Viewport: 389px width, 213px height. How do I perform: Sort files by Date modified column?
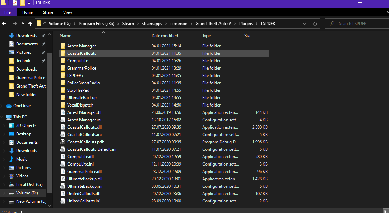(165, 36)
